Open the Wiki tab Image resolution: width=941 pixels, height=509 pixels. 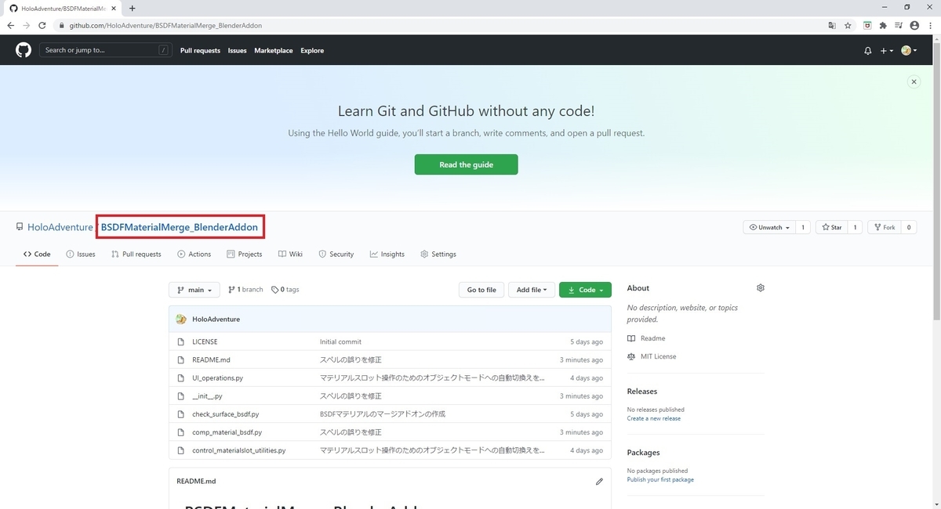coord(290,254)
